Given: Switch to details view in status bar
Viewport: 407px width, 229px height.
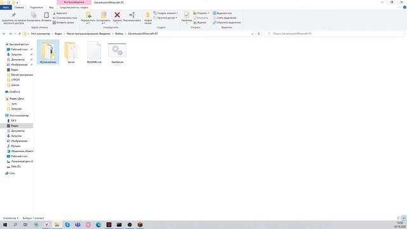Looking at the screenshot, I should (399, 218).
